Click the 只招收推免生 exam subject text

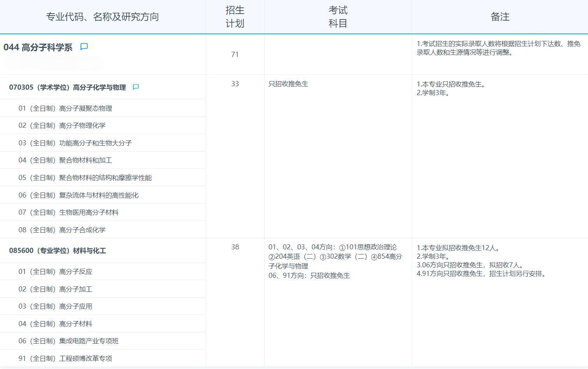[288, 84]
